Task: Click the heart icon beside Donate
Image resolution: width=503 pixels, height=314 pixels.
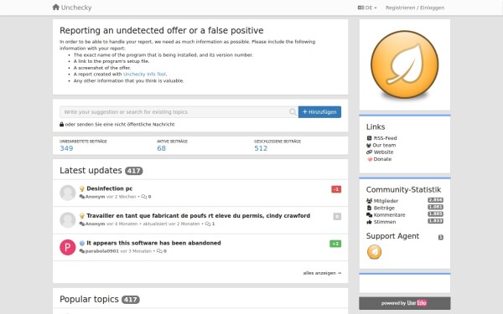Action: point(370,159)
